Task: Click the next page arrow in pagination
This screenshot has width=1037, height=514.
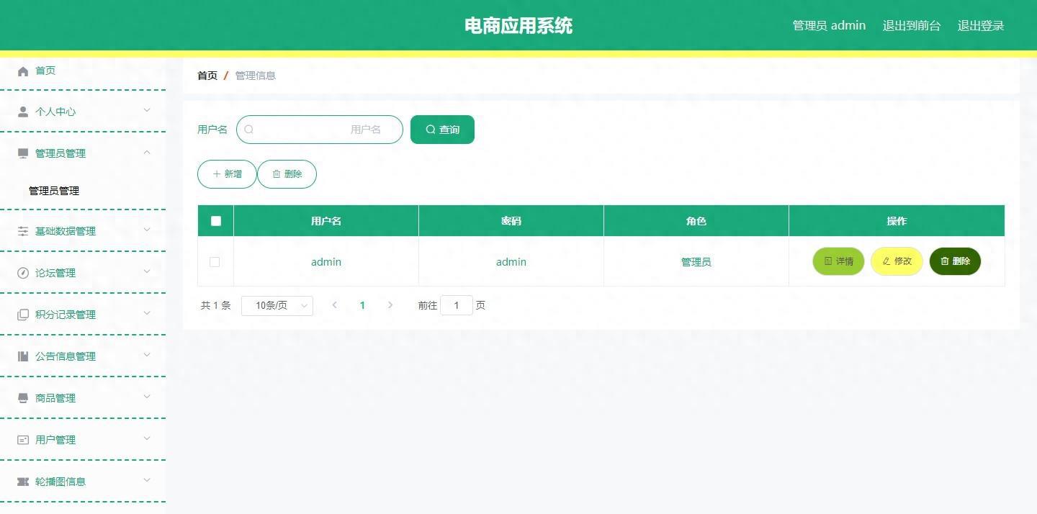Action: tap(390, 305)
